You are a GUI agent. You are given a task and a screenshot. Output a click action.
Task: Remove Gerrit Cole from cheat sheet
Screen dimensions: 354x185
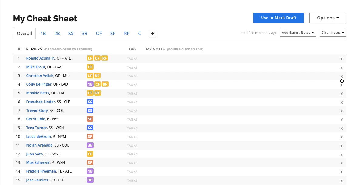[342, 120]
